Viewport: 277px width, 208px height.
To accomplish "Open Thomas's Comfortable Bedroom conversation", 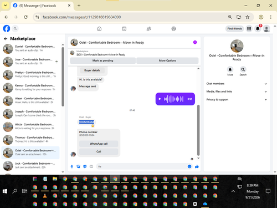I will 30,139.
